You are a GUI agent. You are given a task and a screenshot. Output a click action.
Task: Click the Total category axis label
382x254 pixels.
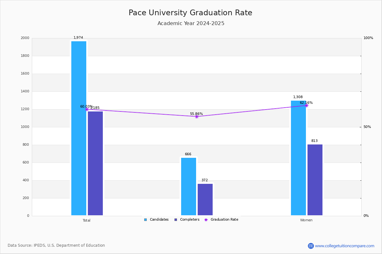point(87,220)
